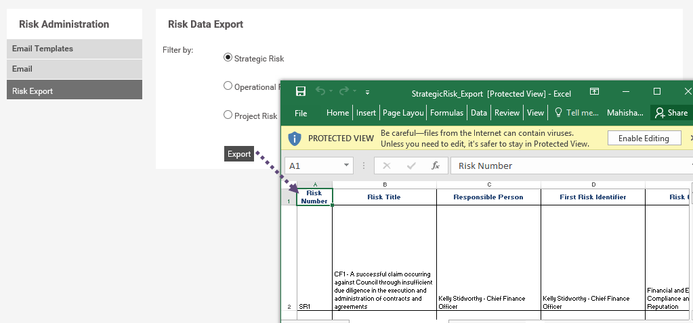This screenshot has width=693, height=323.
Task: Click row 1 header in spreadsheet
Action: (289, 197)
